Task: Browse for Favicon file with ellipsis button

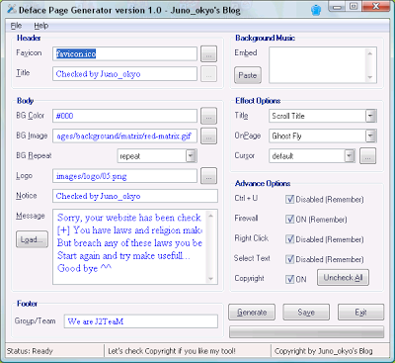Action: click(x=208, y=54)
